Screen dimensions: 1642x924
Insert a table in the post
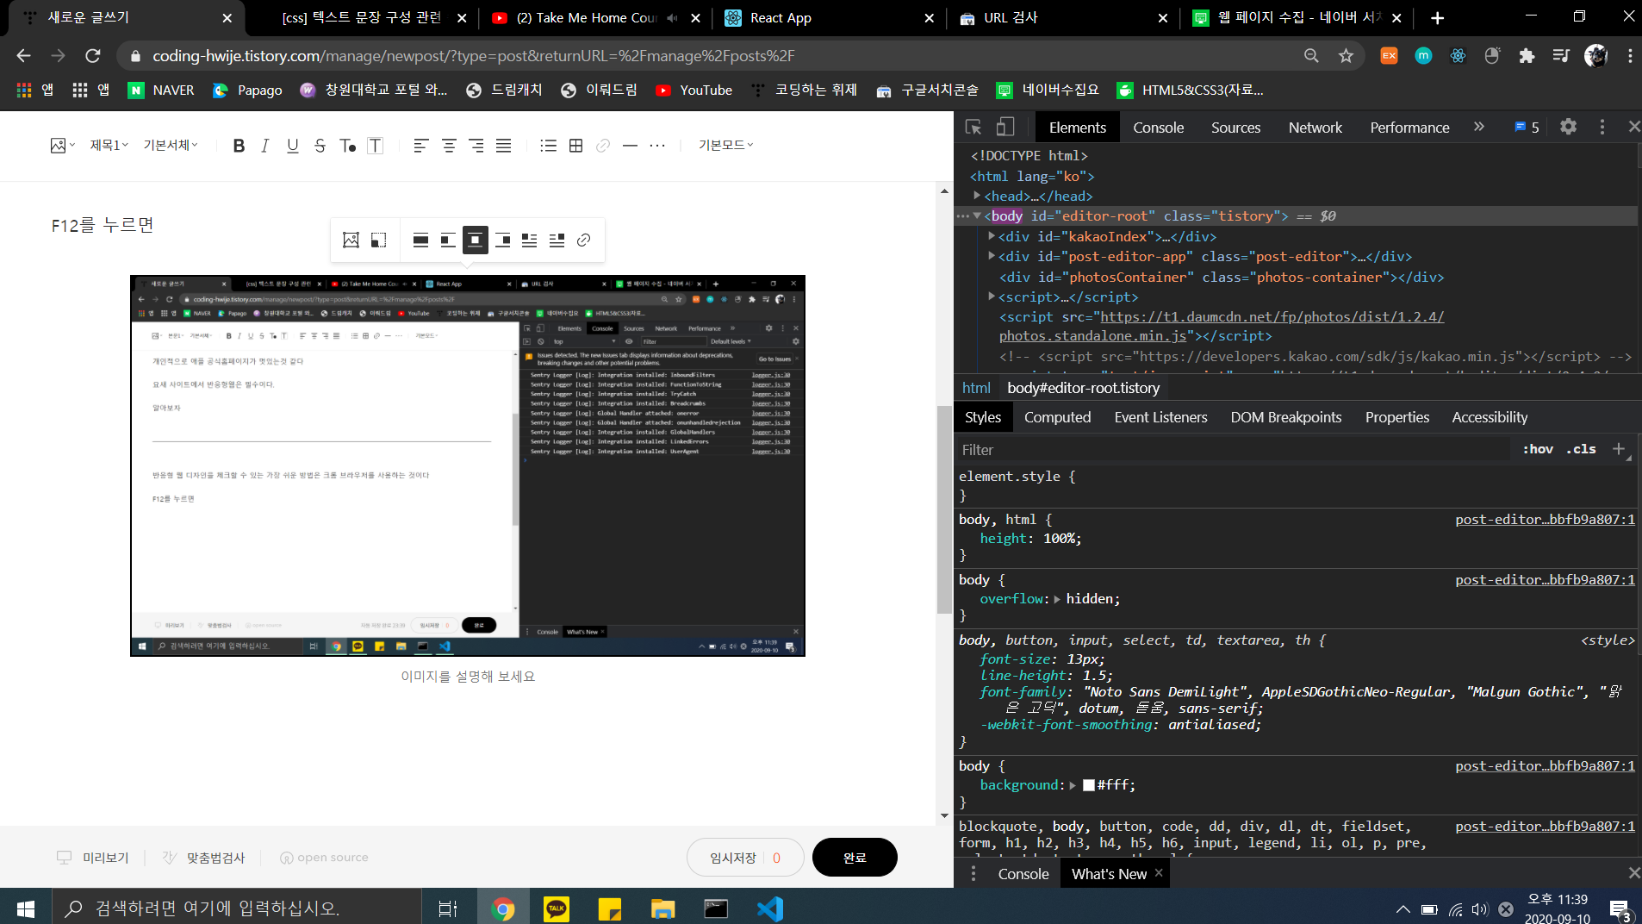pyautogui.click(x=575, y=146)
